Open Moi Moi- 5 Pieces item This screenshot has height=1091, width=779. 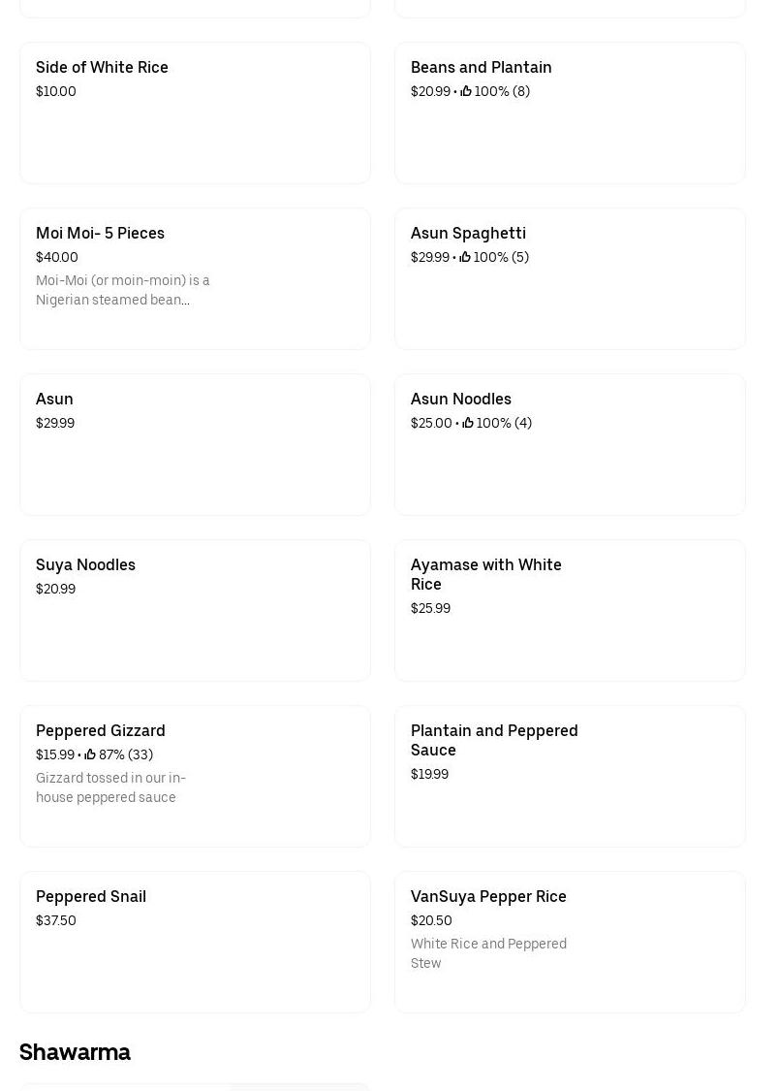pos(100,233)
